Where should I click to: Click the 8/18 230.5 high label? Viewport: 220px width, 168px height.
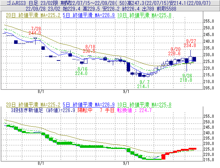89,49
